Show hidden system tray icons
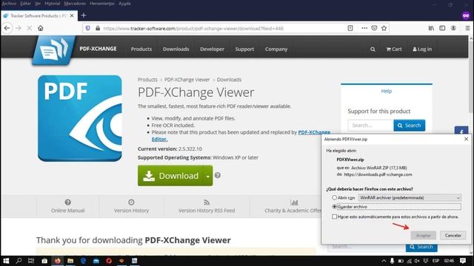The width and height of the screenshot is (474, 266). 384,261
